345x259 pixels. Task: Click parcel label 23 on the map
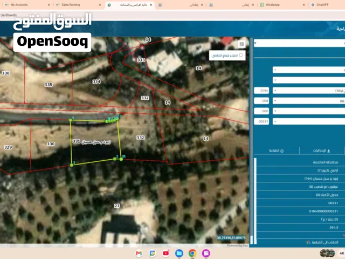(x=117, y=206)
